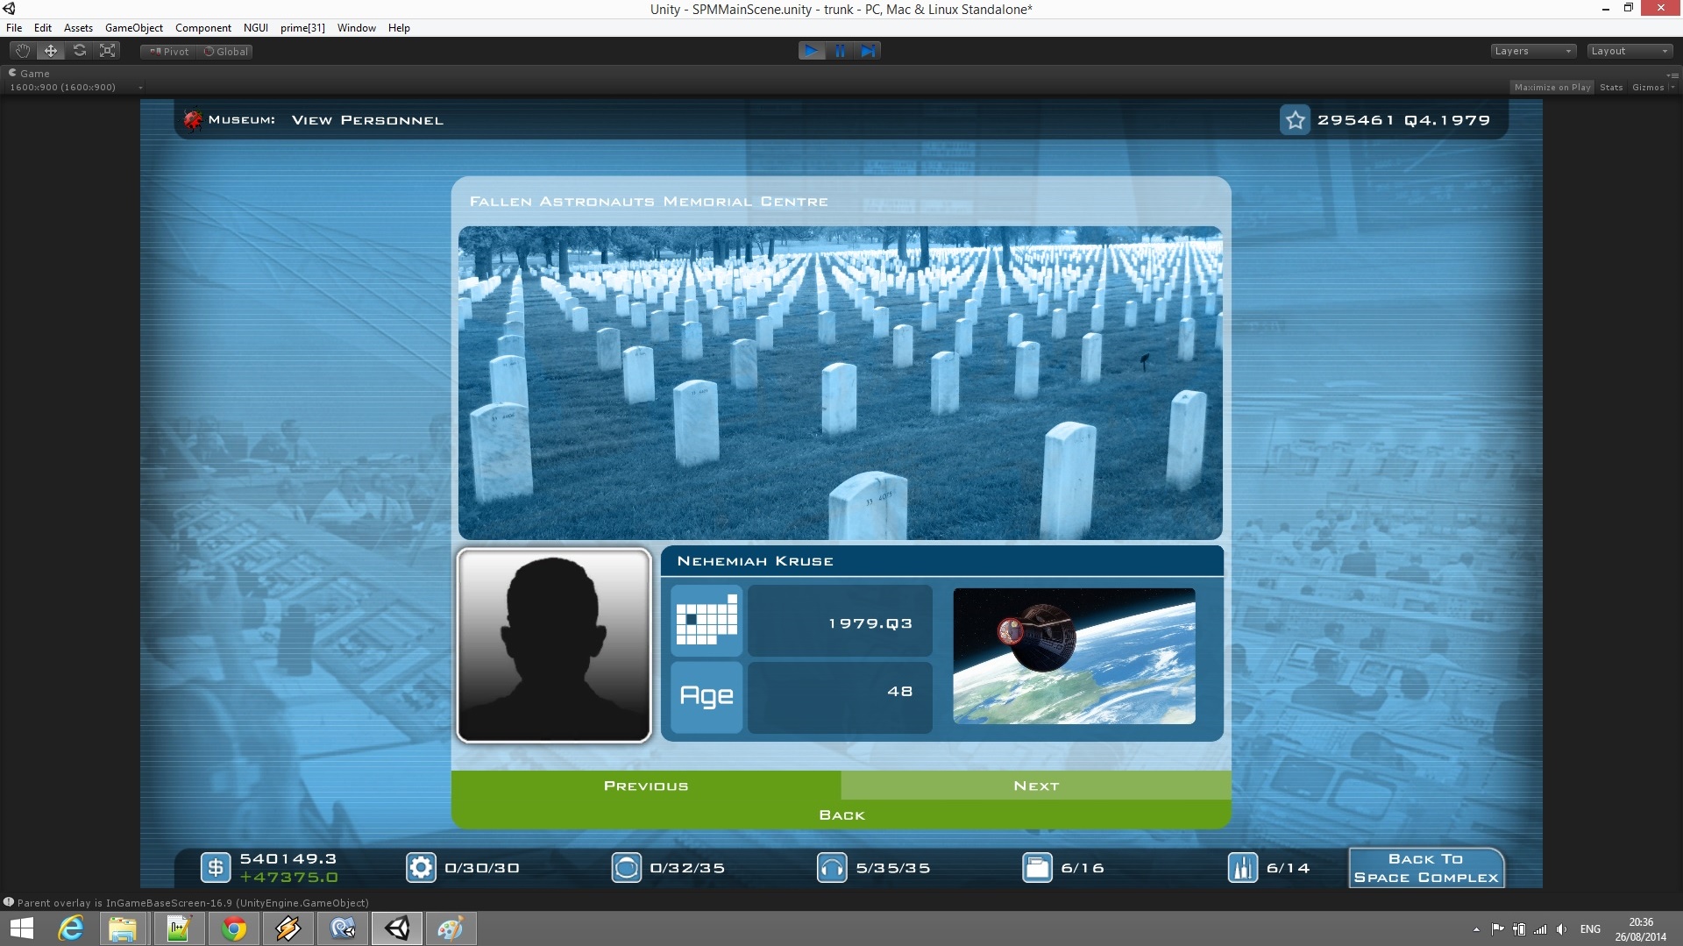Open the Layout dropdown
The image size is (1683, 946).
click(1629, 51)
